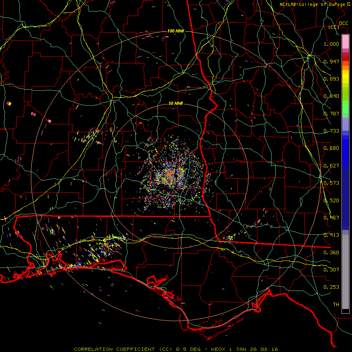Click the 0.893 scale value
Image resolution: width=352 pixels, height=352 pixels.
pos(331,79)
